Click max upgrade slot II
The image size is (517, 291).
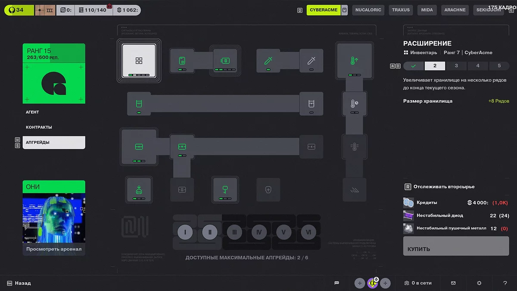tap(210, 232)
